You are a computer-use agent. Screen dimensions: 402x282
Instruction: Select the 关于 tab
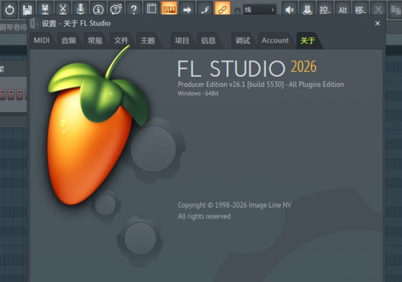click(x=307, y=41)
